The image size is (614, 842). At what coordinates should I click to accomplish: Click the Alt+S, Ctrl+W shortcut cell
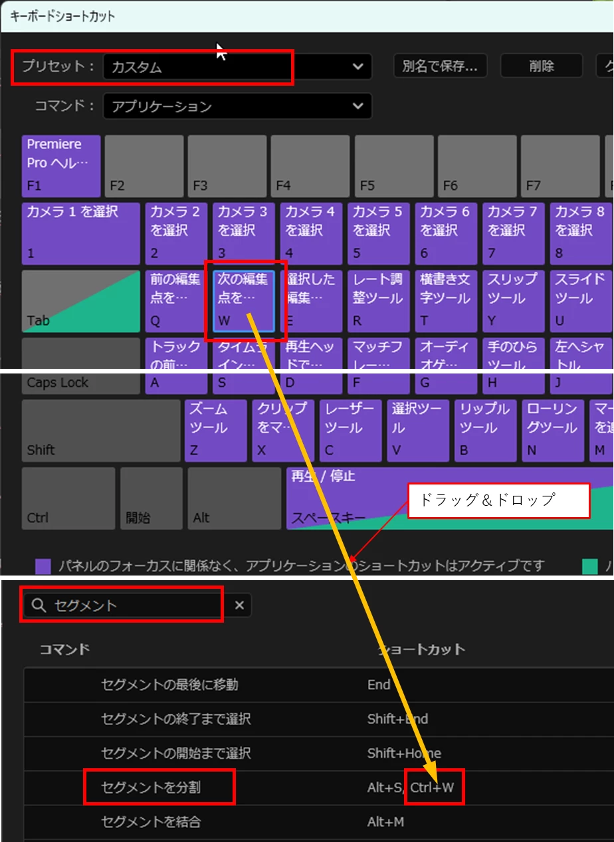click(411, 788)
